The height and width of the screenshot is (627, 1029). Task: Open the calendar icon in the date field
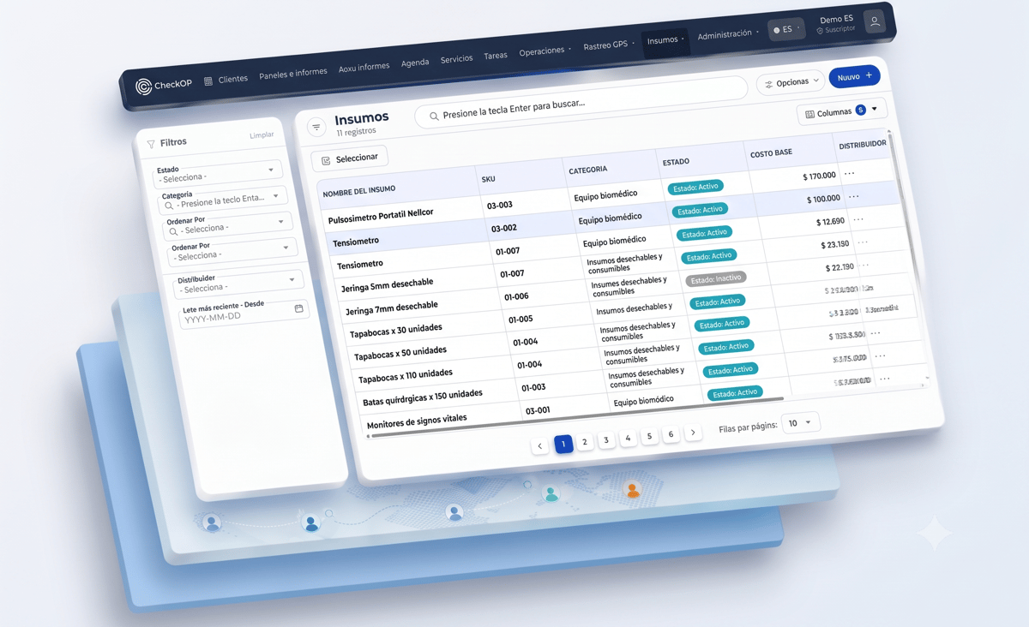298,308
